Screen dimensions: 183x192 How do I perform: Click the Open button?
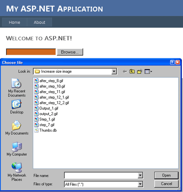(166, 175)
